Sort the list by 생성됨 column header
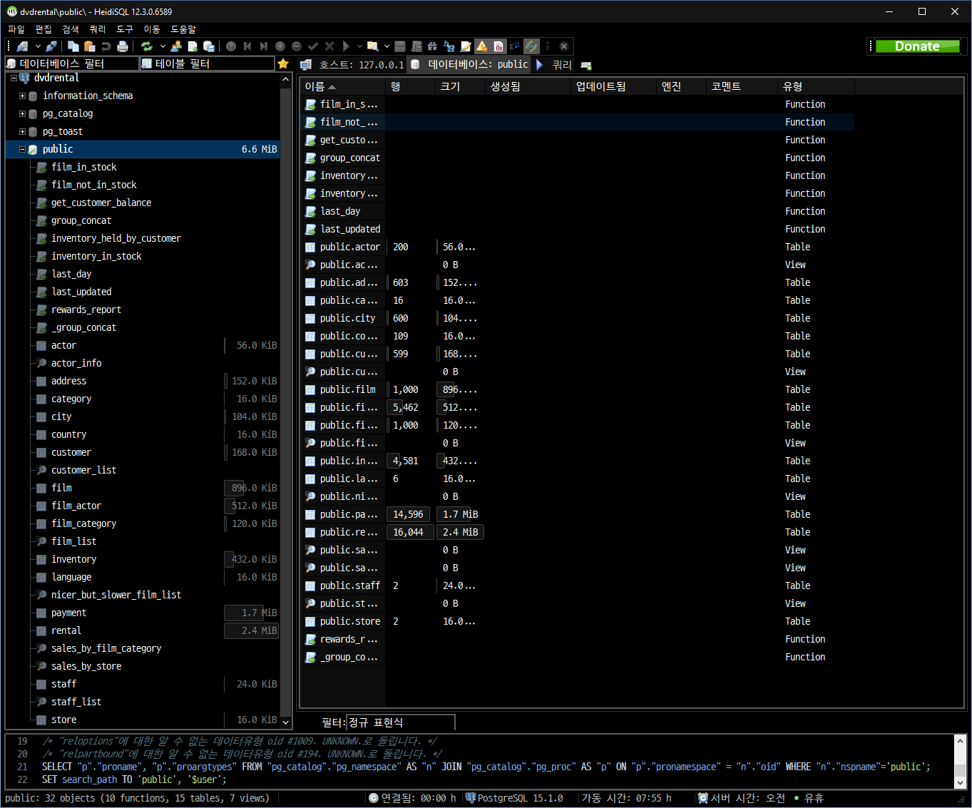Viewport: 972px width, 808px height. (x=528, y=86)
